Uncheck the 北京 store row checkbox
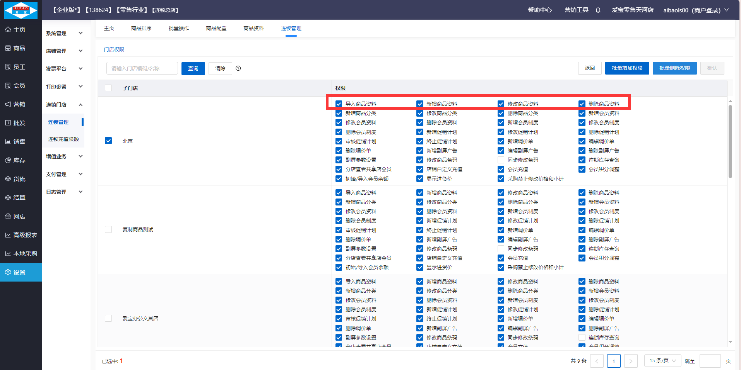 [x=108, y=141]
